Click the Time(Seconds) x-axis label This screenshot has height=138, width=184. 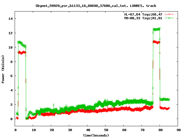pyautogui.click(x=96, y=135)
